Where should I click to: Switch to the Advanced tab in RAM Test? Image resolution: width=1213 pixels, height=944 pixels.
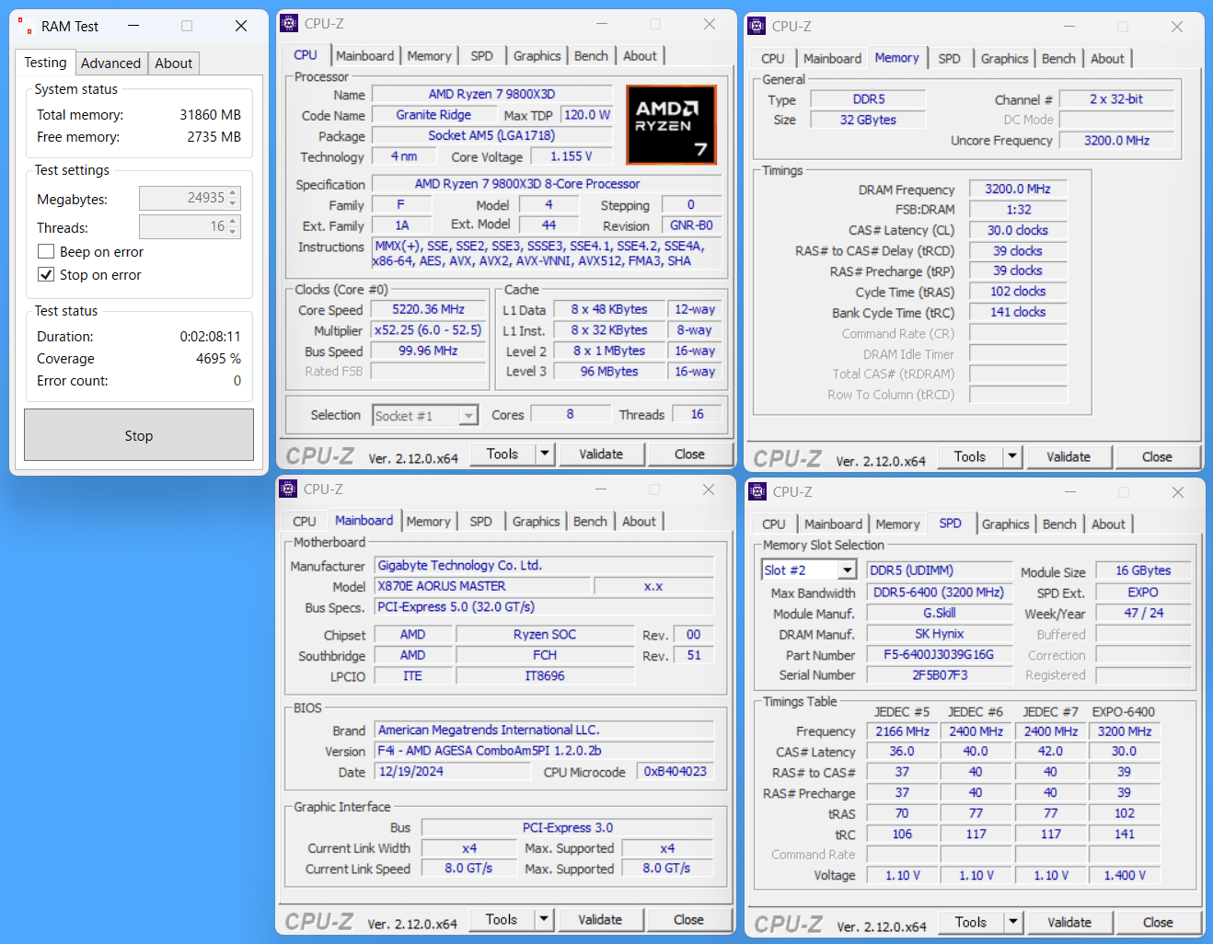click(x=110, y=63)
